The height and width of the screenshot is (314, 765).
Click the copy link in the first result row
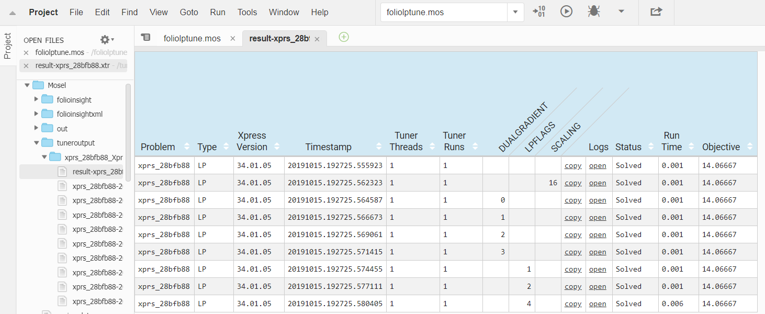[572, 165]
